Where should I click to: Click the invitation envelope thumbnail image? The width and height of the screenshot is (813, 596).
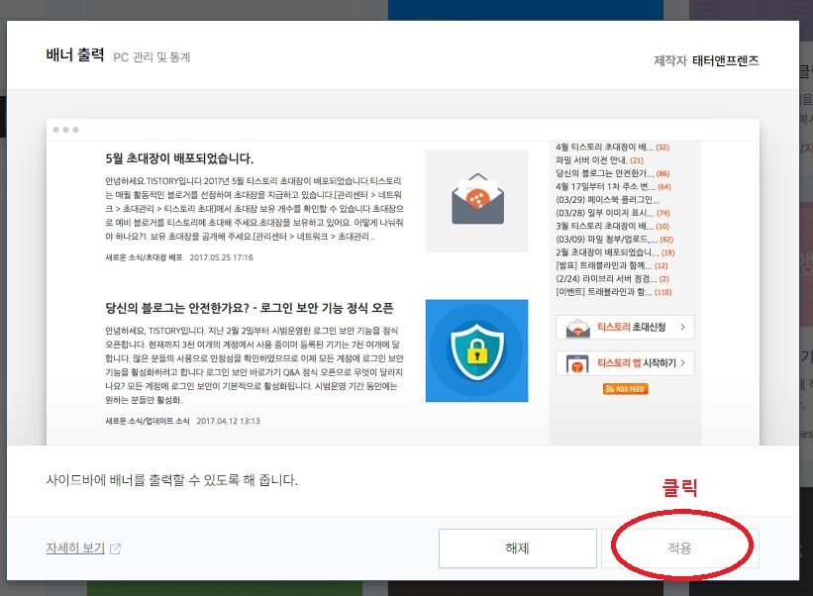476,201
